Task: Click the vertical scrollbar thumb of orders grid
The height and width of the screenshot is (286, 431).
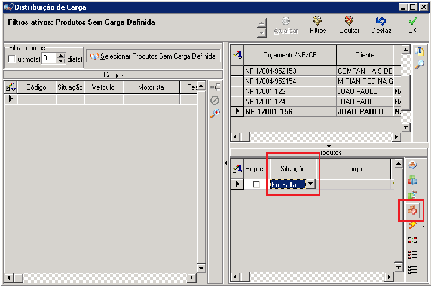Action: 406,92
